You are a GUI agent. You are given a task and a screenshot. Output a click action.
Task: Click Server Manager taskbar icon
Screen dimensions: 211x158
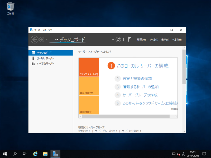55,154
